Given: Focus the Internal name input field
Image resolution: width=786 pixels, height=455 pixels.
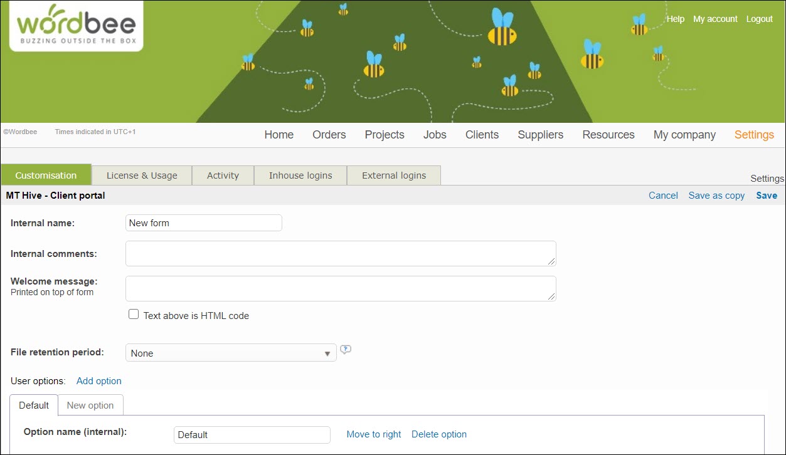Looking at the screenshot, I should 204,223.
